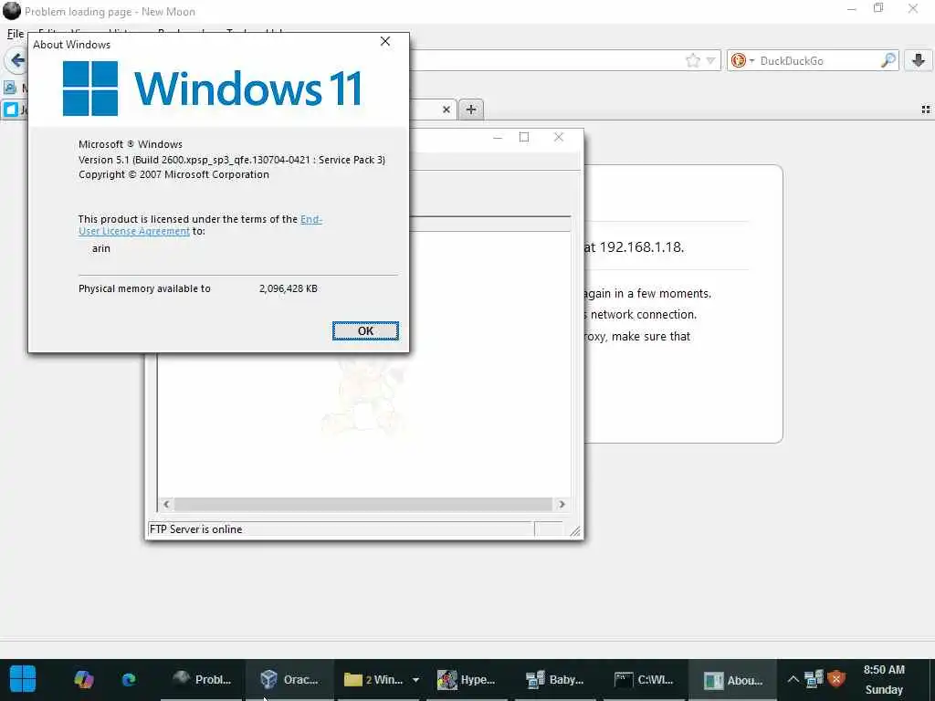Launch Copilot from the taskbar
Screen dimensions: 935x701
(x=83, y=679)
